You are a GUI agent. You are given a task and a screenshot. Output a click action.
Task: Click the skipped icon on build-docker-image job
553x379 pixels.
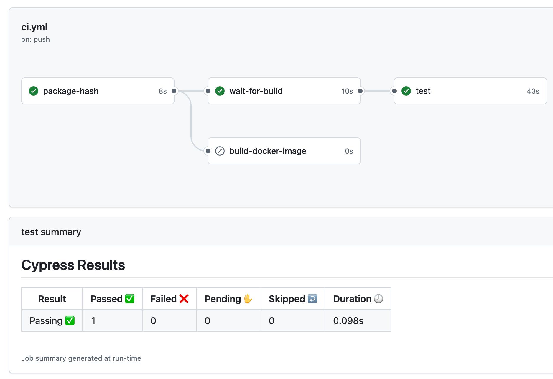(219, 151)
